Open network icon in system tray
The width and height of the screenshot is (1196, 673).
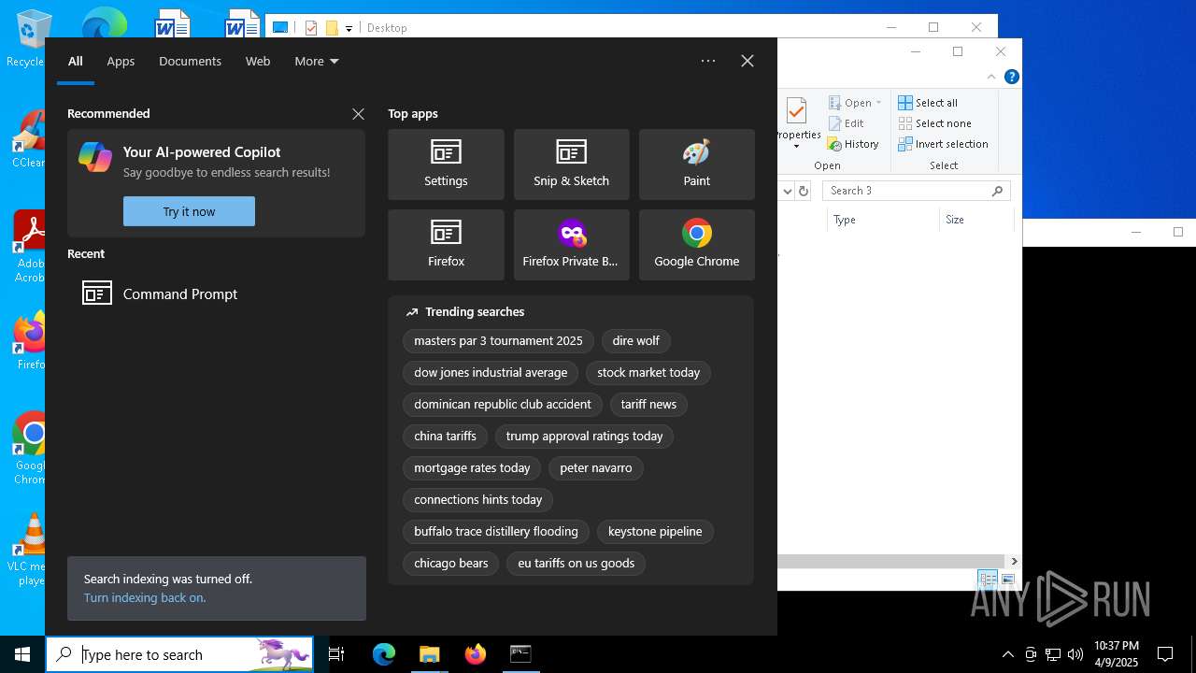[x=1053, y=654]
